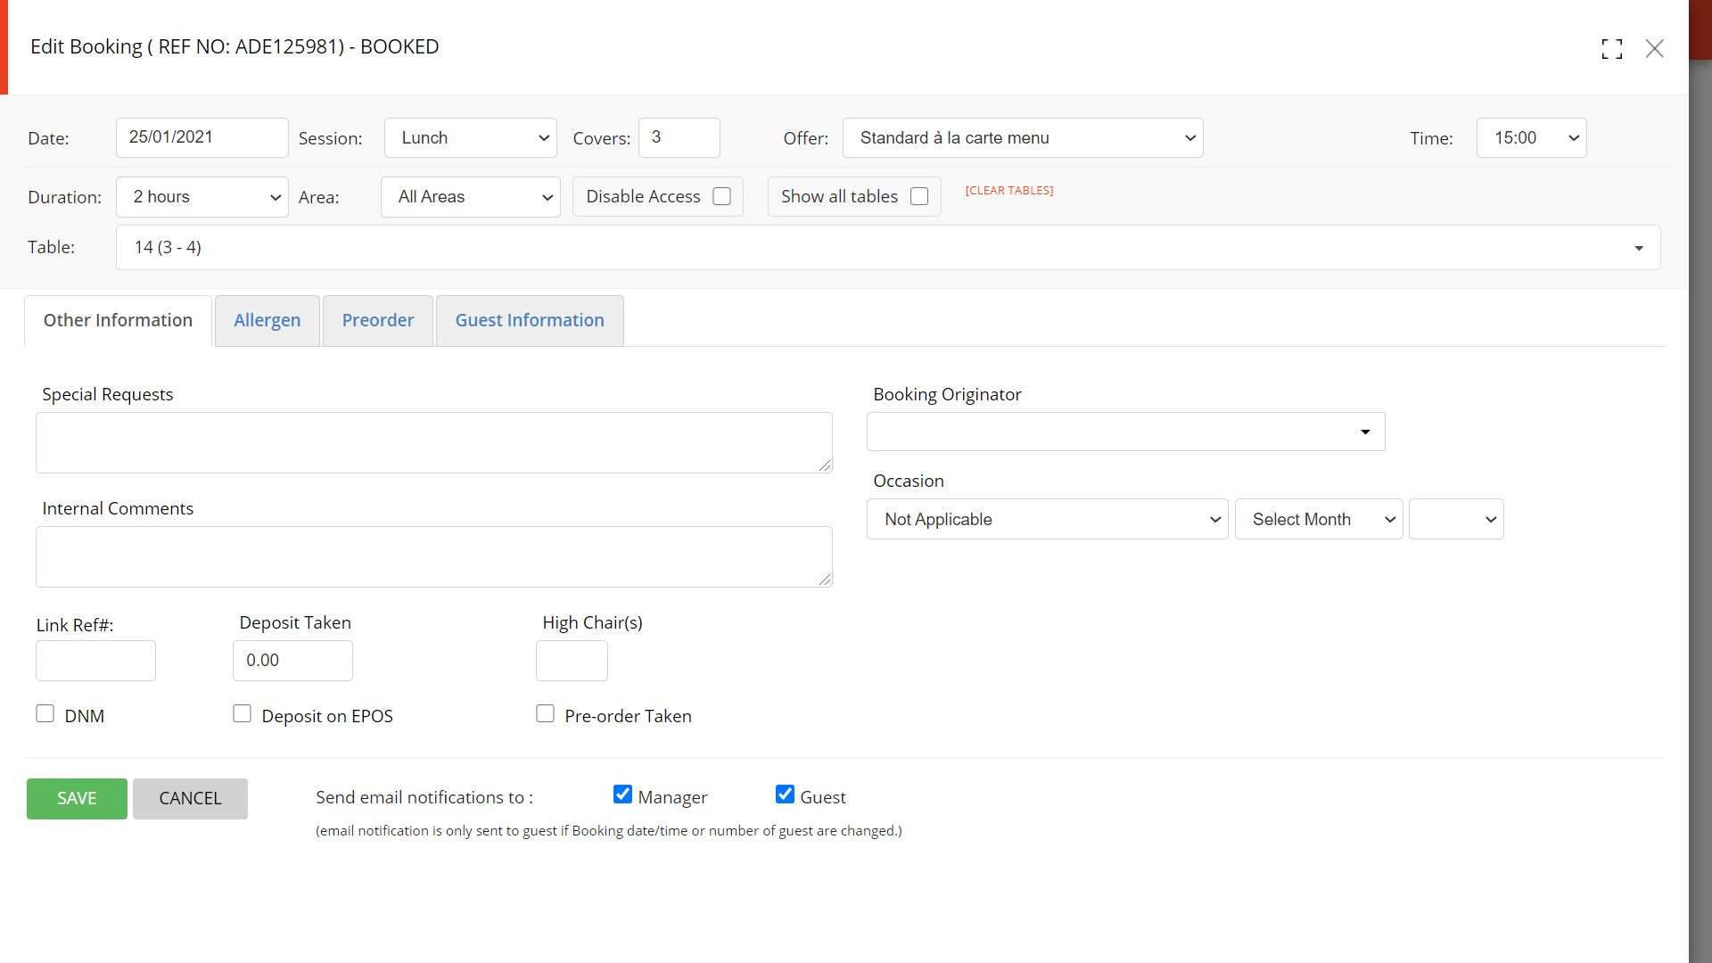Image resolution: width=1712 pixels, height=963 pixels.
Task: Open the Offer dropdown menu
Action: 1023,138
